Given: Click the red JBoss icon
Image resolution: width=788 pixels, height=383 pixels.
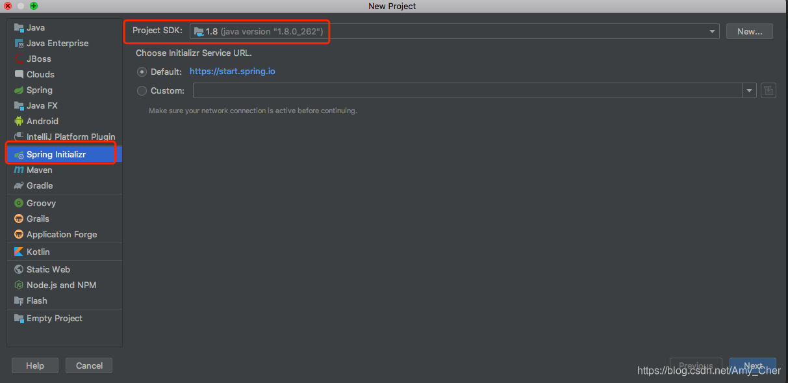Looking at the screenshot, I should [x=19, y=59].
